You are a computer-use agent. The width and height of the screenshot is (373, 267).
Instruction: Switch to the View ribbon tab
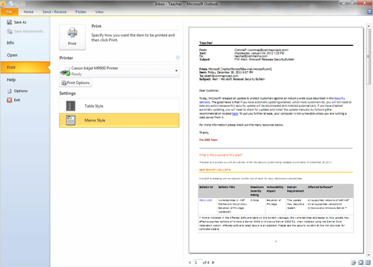pos(99,11)
